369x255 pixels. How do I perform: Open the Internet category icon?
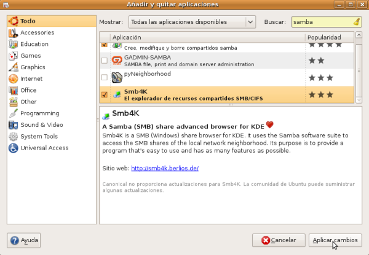click(13, 79)
